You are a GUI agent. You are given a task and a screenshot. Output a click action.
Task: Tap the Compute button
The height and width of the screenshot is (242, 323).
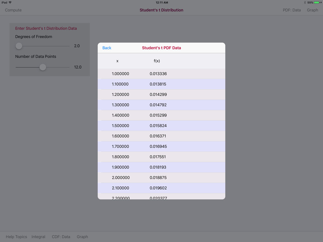click(13, 10)
